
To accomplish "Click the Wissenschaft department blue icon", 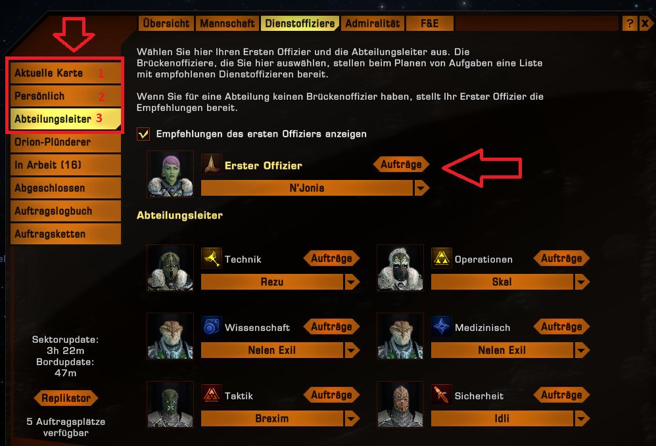I will tap(211, 326).
